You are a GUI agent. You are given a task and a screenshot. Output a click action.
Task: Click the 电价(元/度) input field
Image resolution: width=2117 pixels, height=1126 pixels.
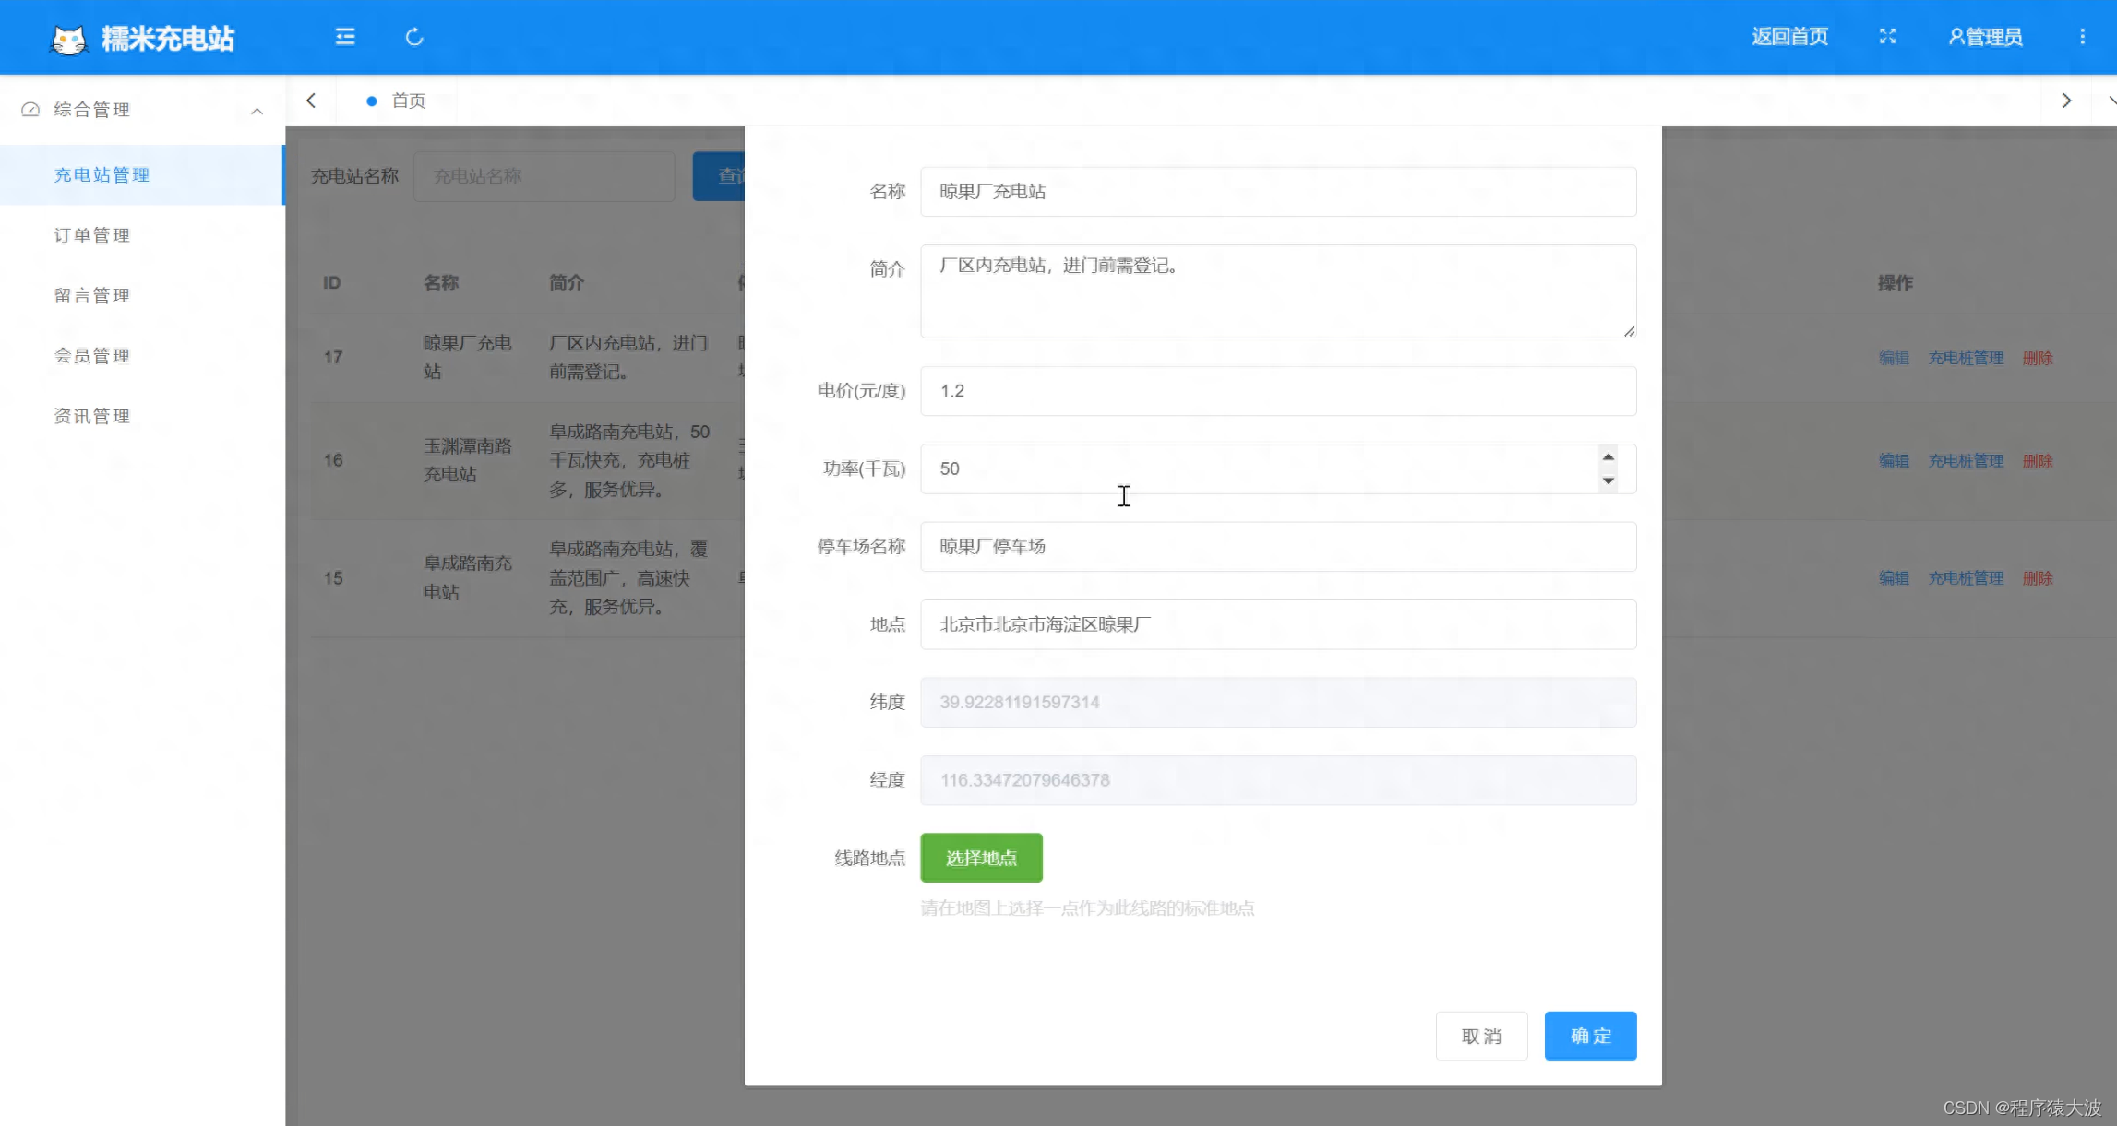tap(1277, 391)
